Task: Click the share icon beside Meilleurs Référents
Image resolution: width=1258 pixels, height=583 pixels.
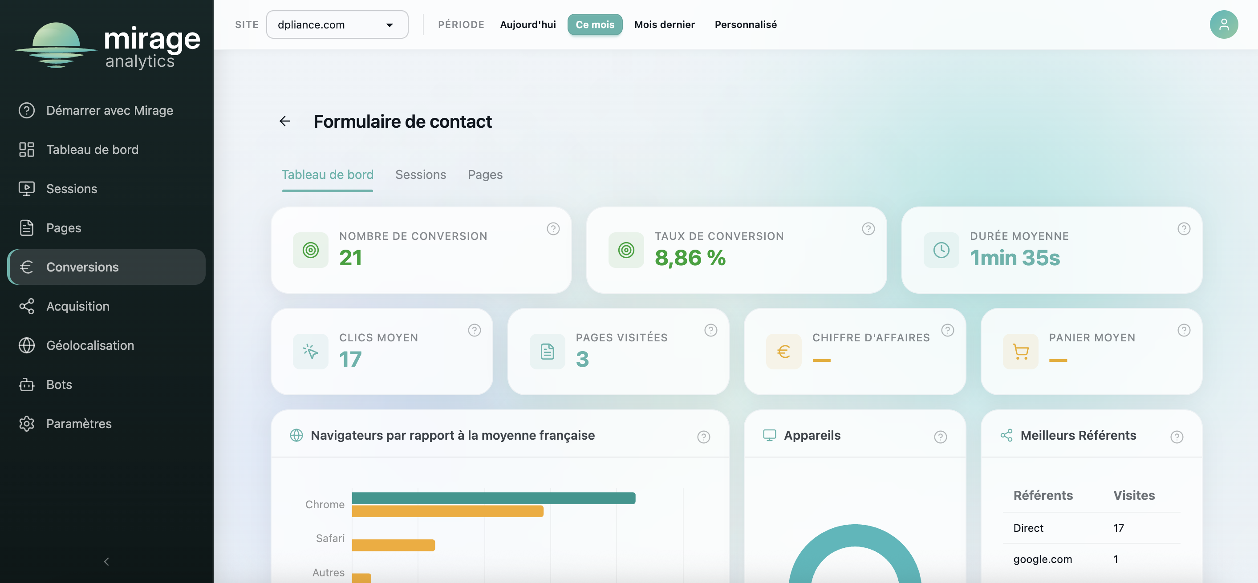Action: tap(1006, 435)
